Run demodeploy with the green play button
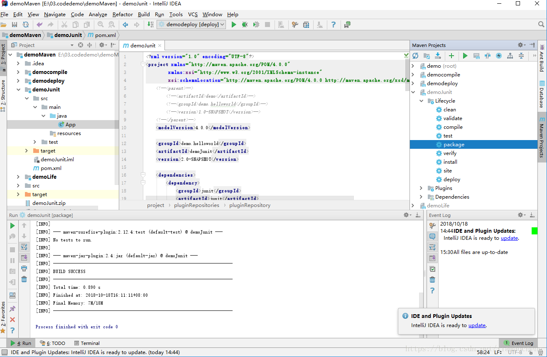The height and width of the screenshot is (357, 547). tap(234, 25)
